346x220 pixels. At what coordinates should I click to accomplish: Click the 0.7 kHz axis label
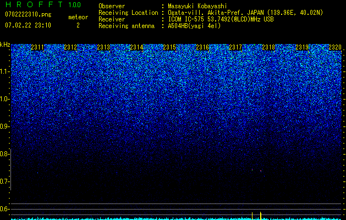5,182
